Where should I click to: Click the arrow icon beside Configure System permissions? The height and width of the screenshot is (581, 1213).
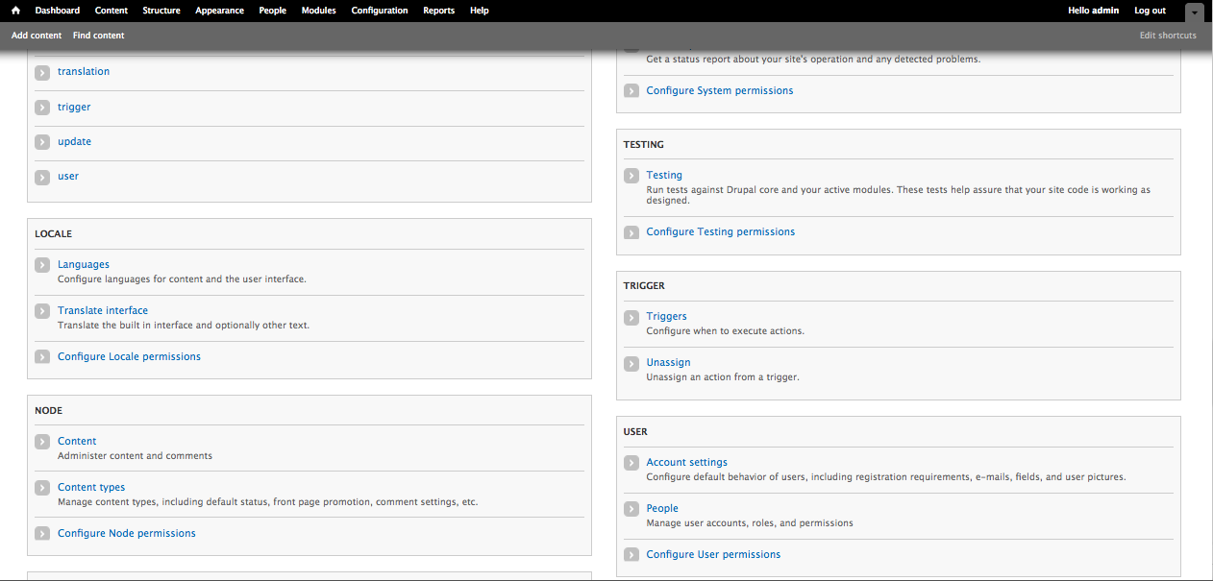click(x=631, y=90)
